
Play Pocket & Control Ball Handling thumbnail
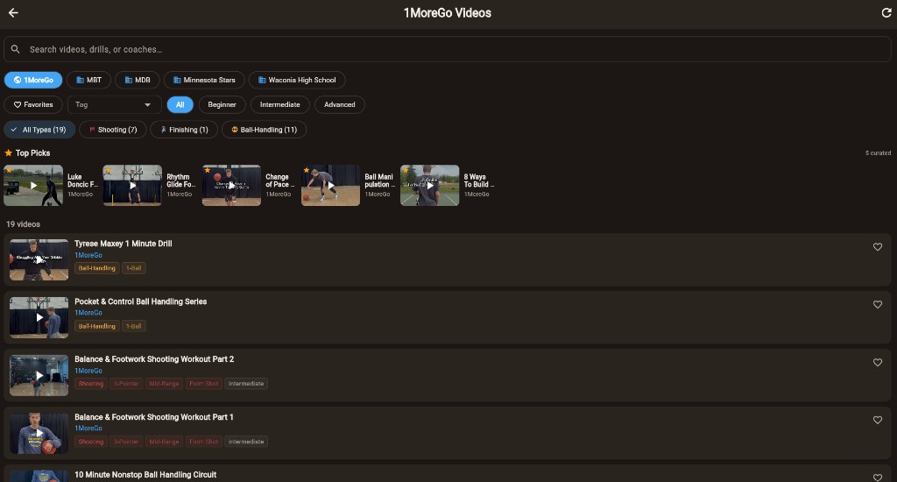[x=39, y=318]
